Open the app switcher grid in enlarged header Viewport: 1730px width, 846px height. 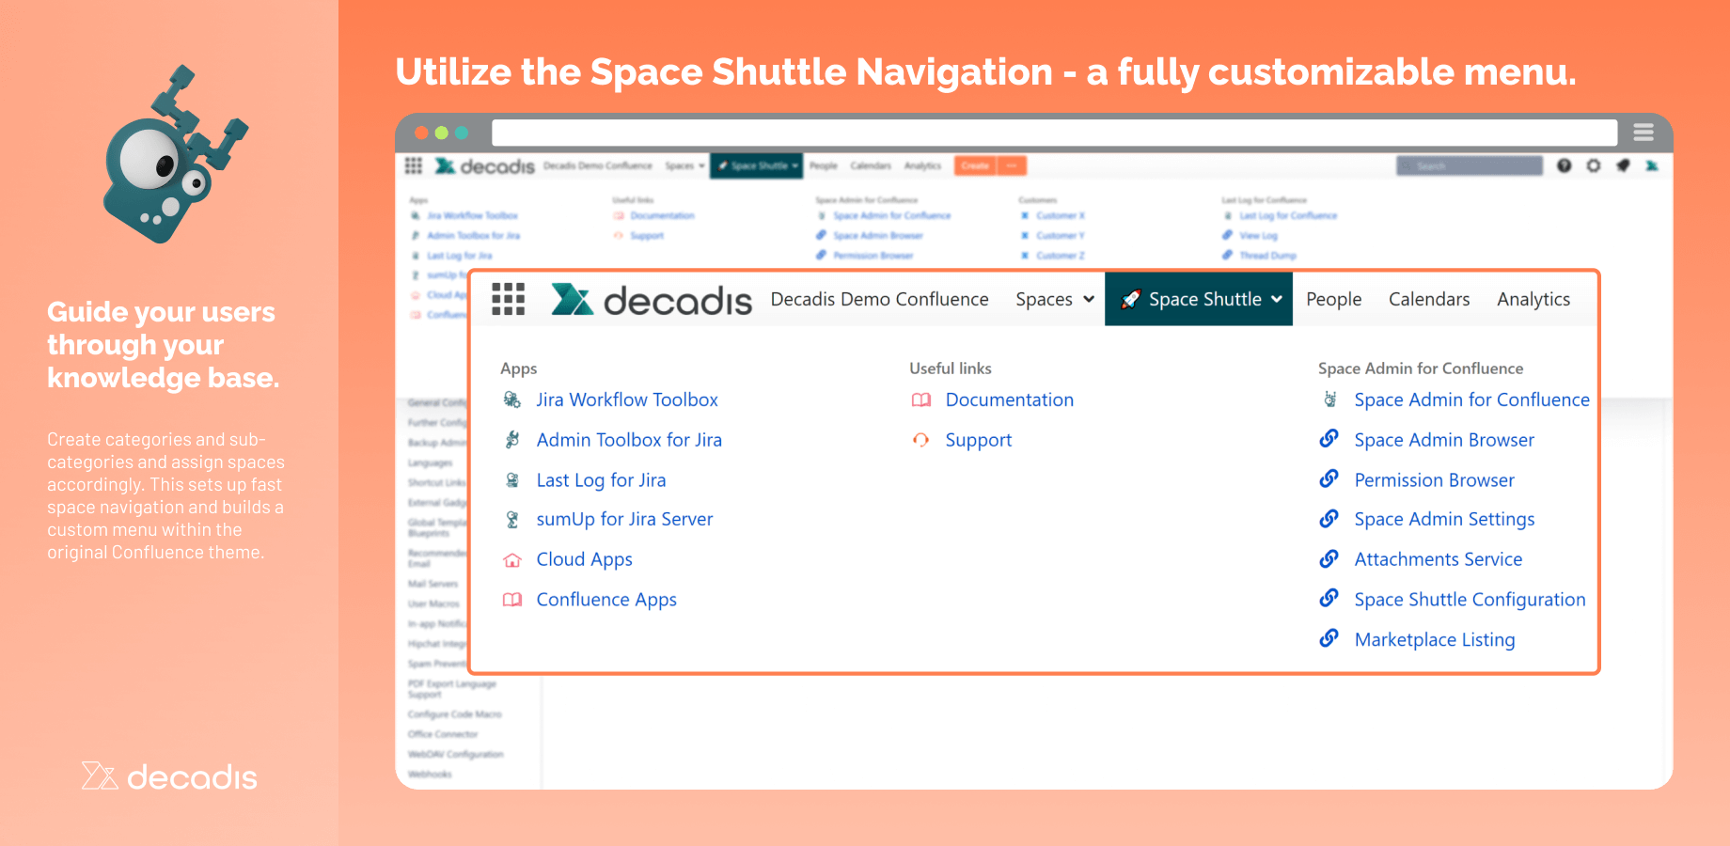(x=508, y=299)
